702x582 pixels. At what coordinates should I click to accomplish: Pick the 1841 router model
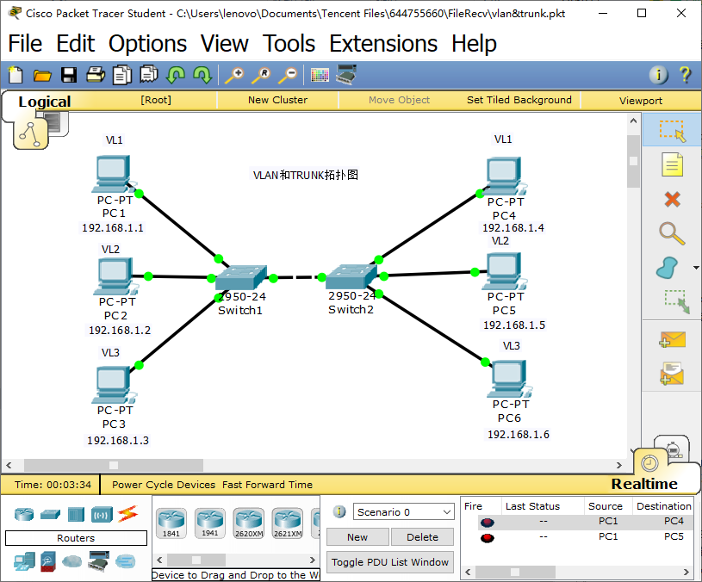click(171, 523)
